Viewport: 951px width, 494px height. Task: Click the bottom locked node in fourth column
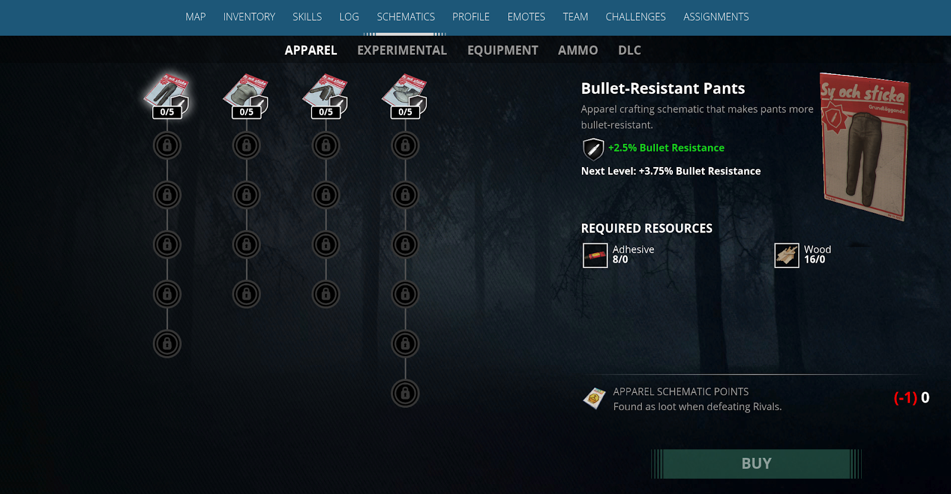405,394
